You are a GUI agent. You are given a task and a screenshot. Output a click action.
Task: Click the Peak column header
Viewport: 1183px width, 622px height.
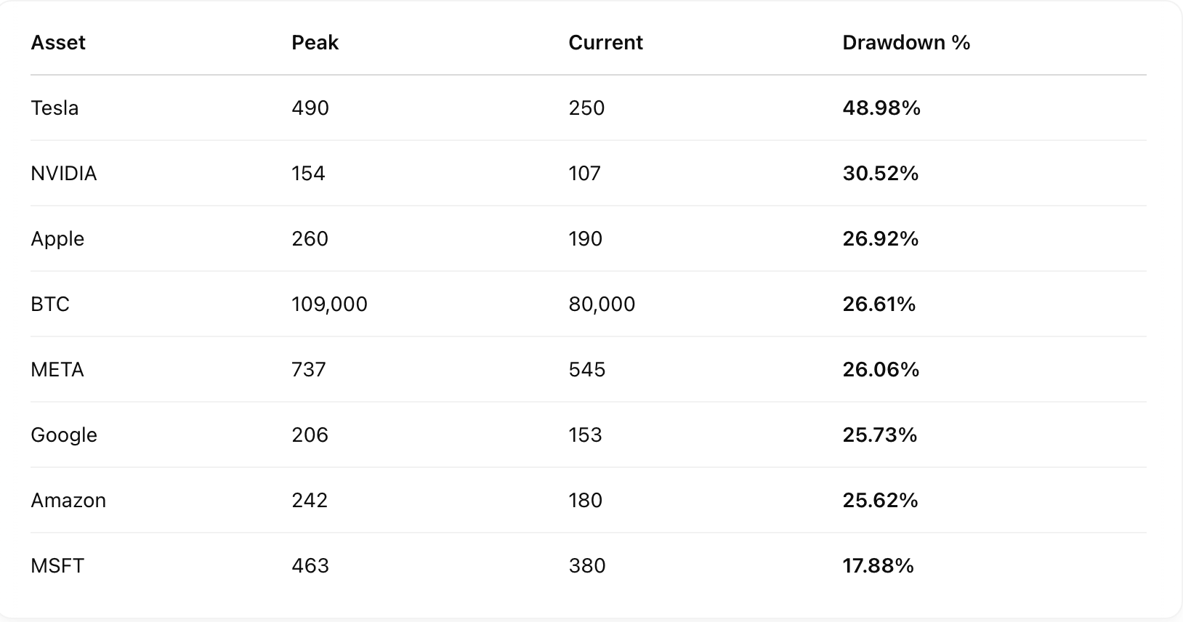[x=315, y=43]
